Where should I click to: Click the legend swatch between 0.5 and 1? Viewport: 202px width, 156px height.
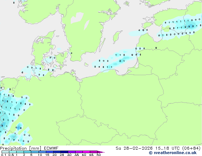tap(13, 152)
